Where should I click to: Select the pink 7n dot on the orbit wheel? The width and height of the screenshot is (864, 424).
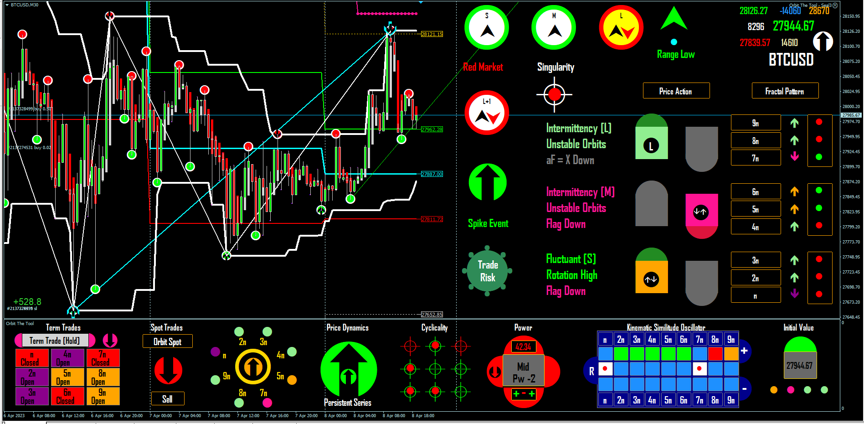267,403
